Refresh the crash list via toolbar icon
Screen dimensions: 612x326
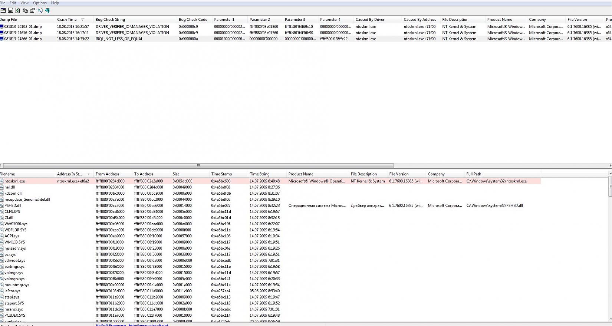coord(17,10)
